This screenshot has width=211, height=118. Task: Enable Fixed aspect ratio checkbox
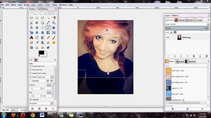pyautogui.click(x=31, y=77)
